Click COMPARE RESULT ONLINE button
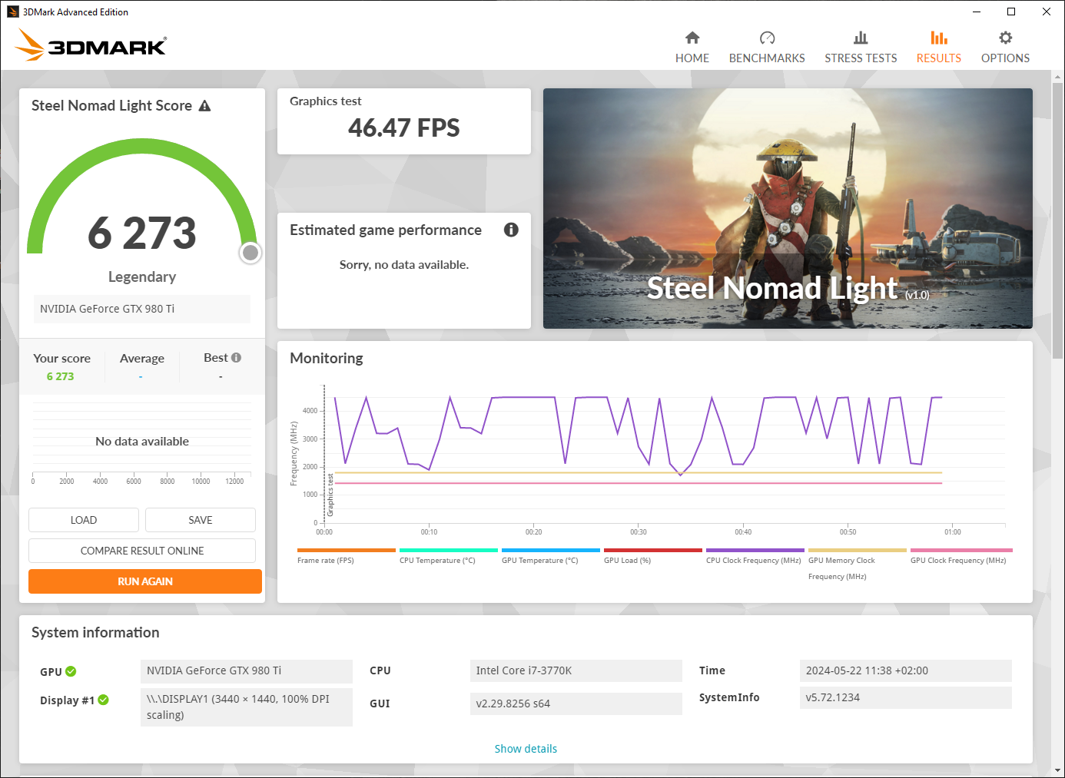The image size is (1065, 778). tap(142, 551)
